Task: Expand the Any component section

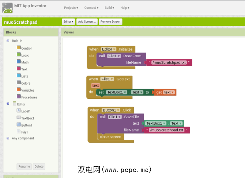Action: click(x=8, y=138)
